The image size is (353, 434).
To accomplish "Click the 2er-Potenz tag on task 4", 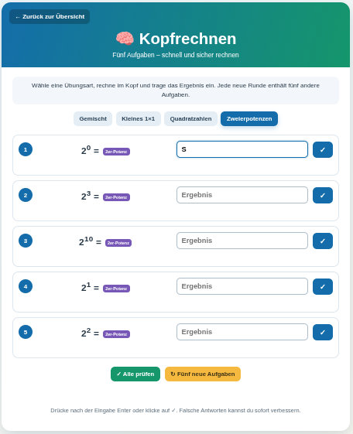I will pyautogui.click(x=116, y=289).
